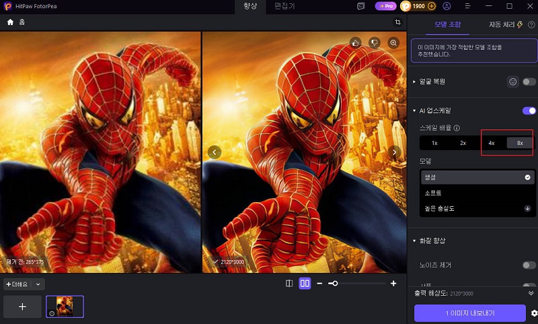Switch to the 편집기 tab
538x324 pixels.
click(x=284, y=6)
